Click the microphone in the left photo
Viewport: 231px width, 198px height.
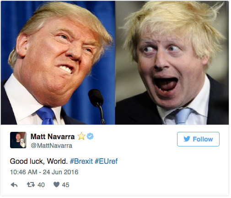[97, 105]
